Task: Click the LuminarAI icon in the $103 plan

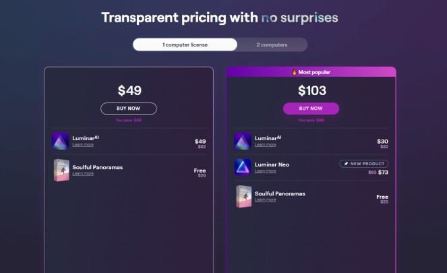Action: click(243, 141)
